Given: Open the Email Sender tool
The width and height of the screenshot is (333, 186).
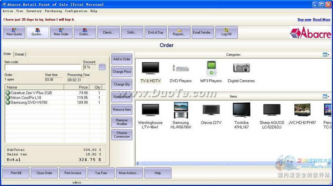Looking at the screenshot, I should pyautogui.click(x=203, y=32).
